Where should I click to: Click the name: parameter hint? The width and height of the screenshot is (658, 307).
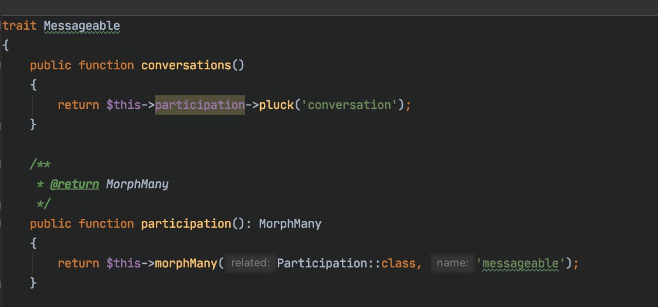[x=452, y=263]
